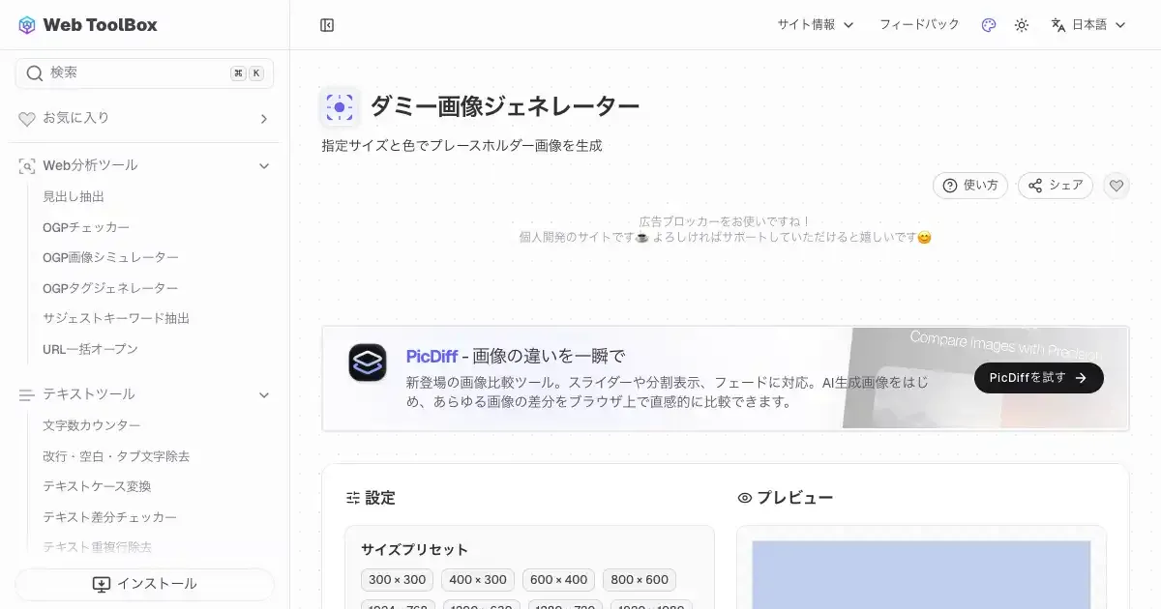Click the blue preview image swatch
Screen dimensions: 1161x609
point(921,574)
